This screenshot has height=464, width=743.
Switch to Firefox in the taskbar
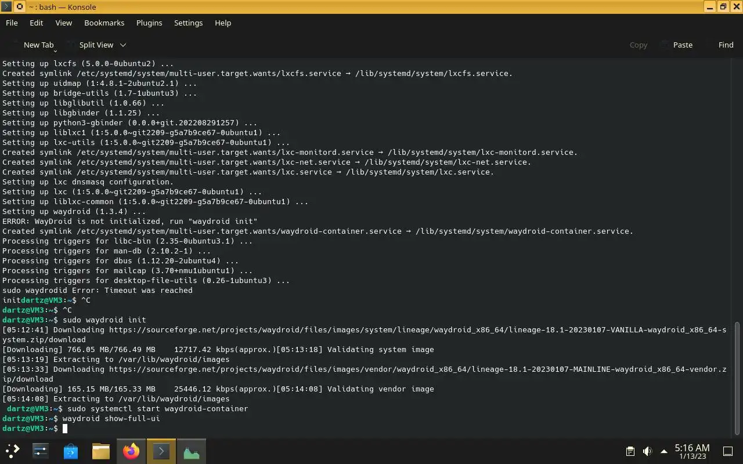point(131,451)
